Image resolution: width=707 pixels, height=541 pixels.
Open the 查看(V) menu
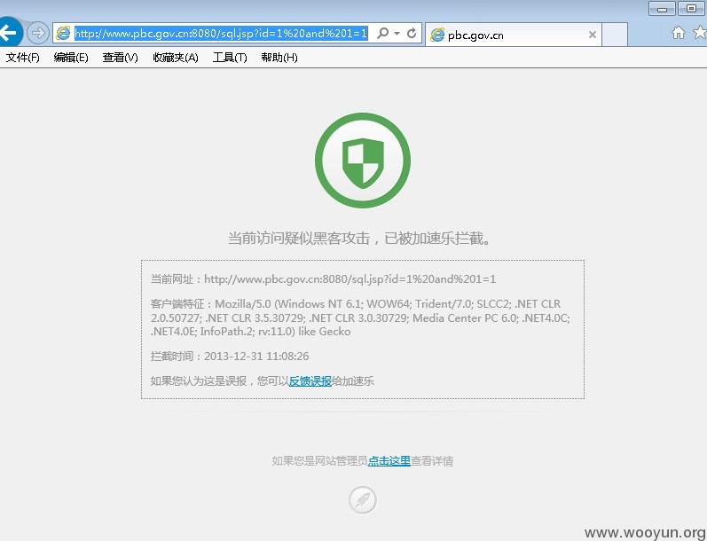coord(120,58)
